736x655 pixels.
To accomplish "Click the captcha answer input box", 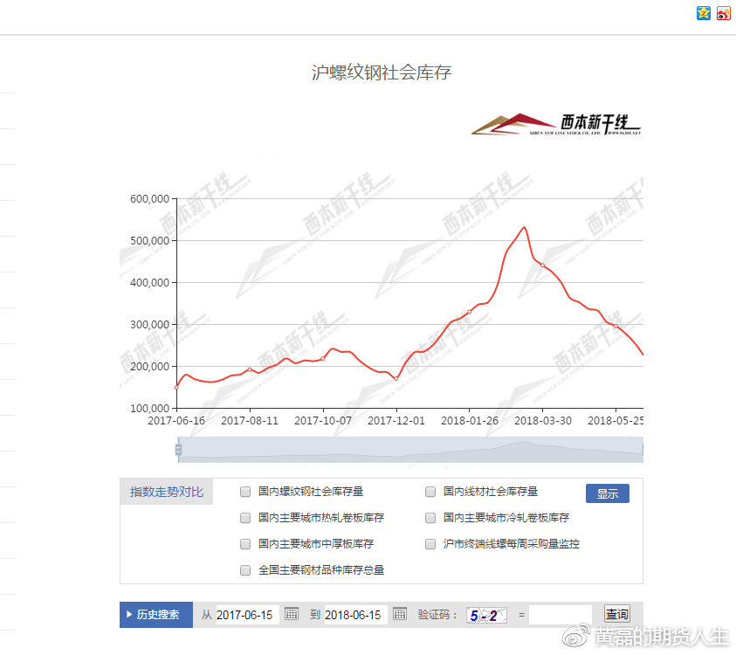I will tap(560, 615).
